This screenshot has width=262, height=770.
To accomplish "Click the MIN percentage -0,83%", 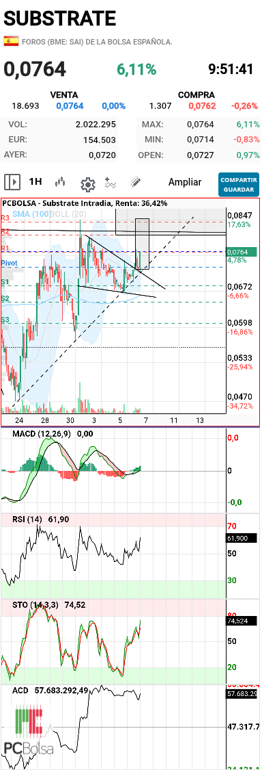I will click(247, 140).
